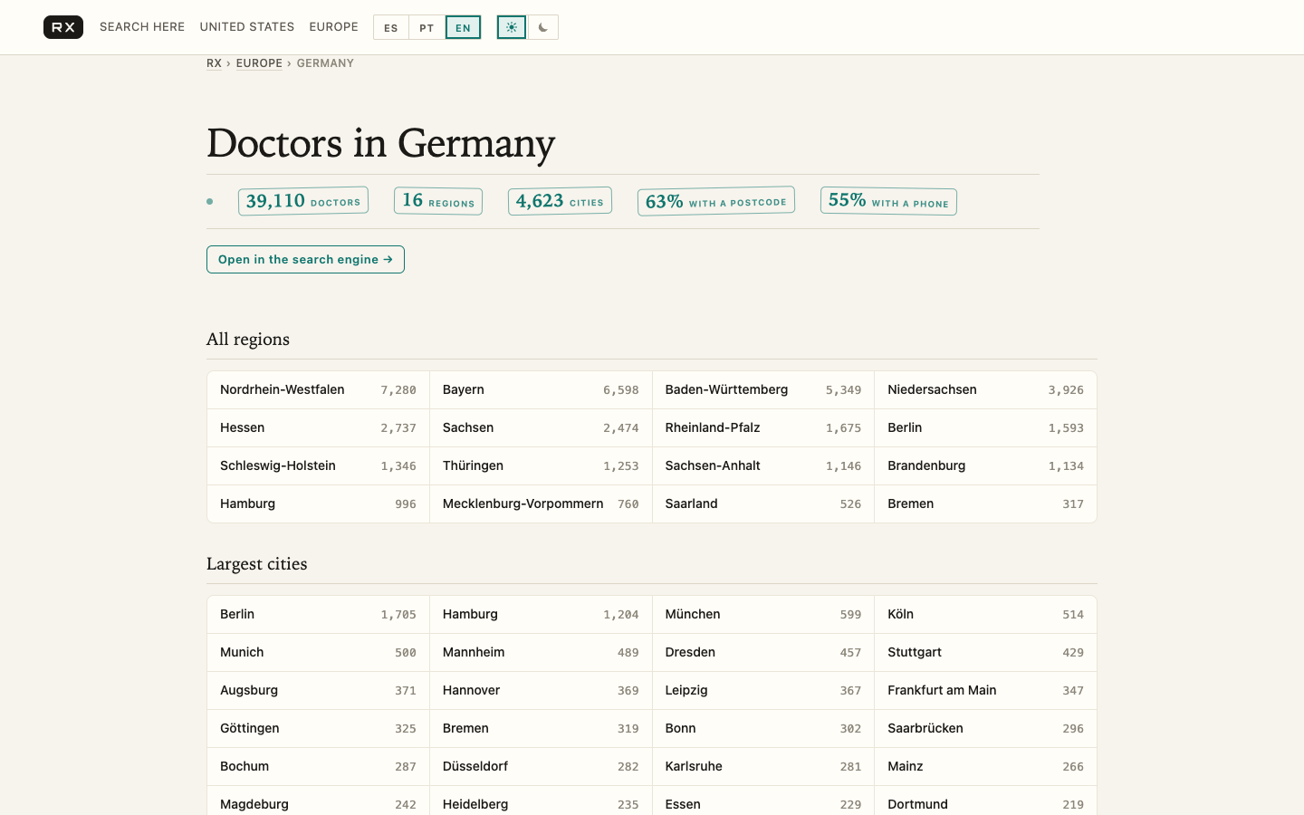Open Köln city entry
Viewport: 1304px width, 815px height.
(985, 615)
